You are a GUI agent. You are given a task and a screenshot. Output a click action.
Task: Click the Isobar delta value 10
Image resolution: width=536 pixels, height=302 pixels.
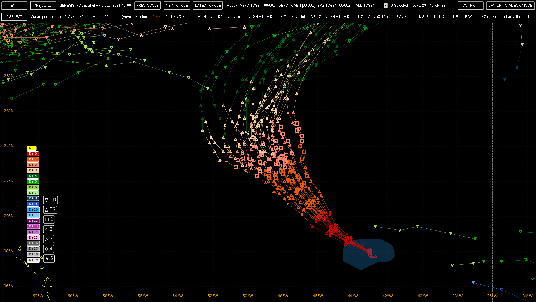pyautogui.click(x=530, y=17)
